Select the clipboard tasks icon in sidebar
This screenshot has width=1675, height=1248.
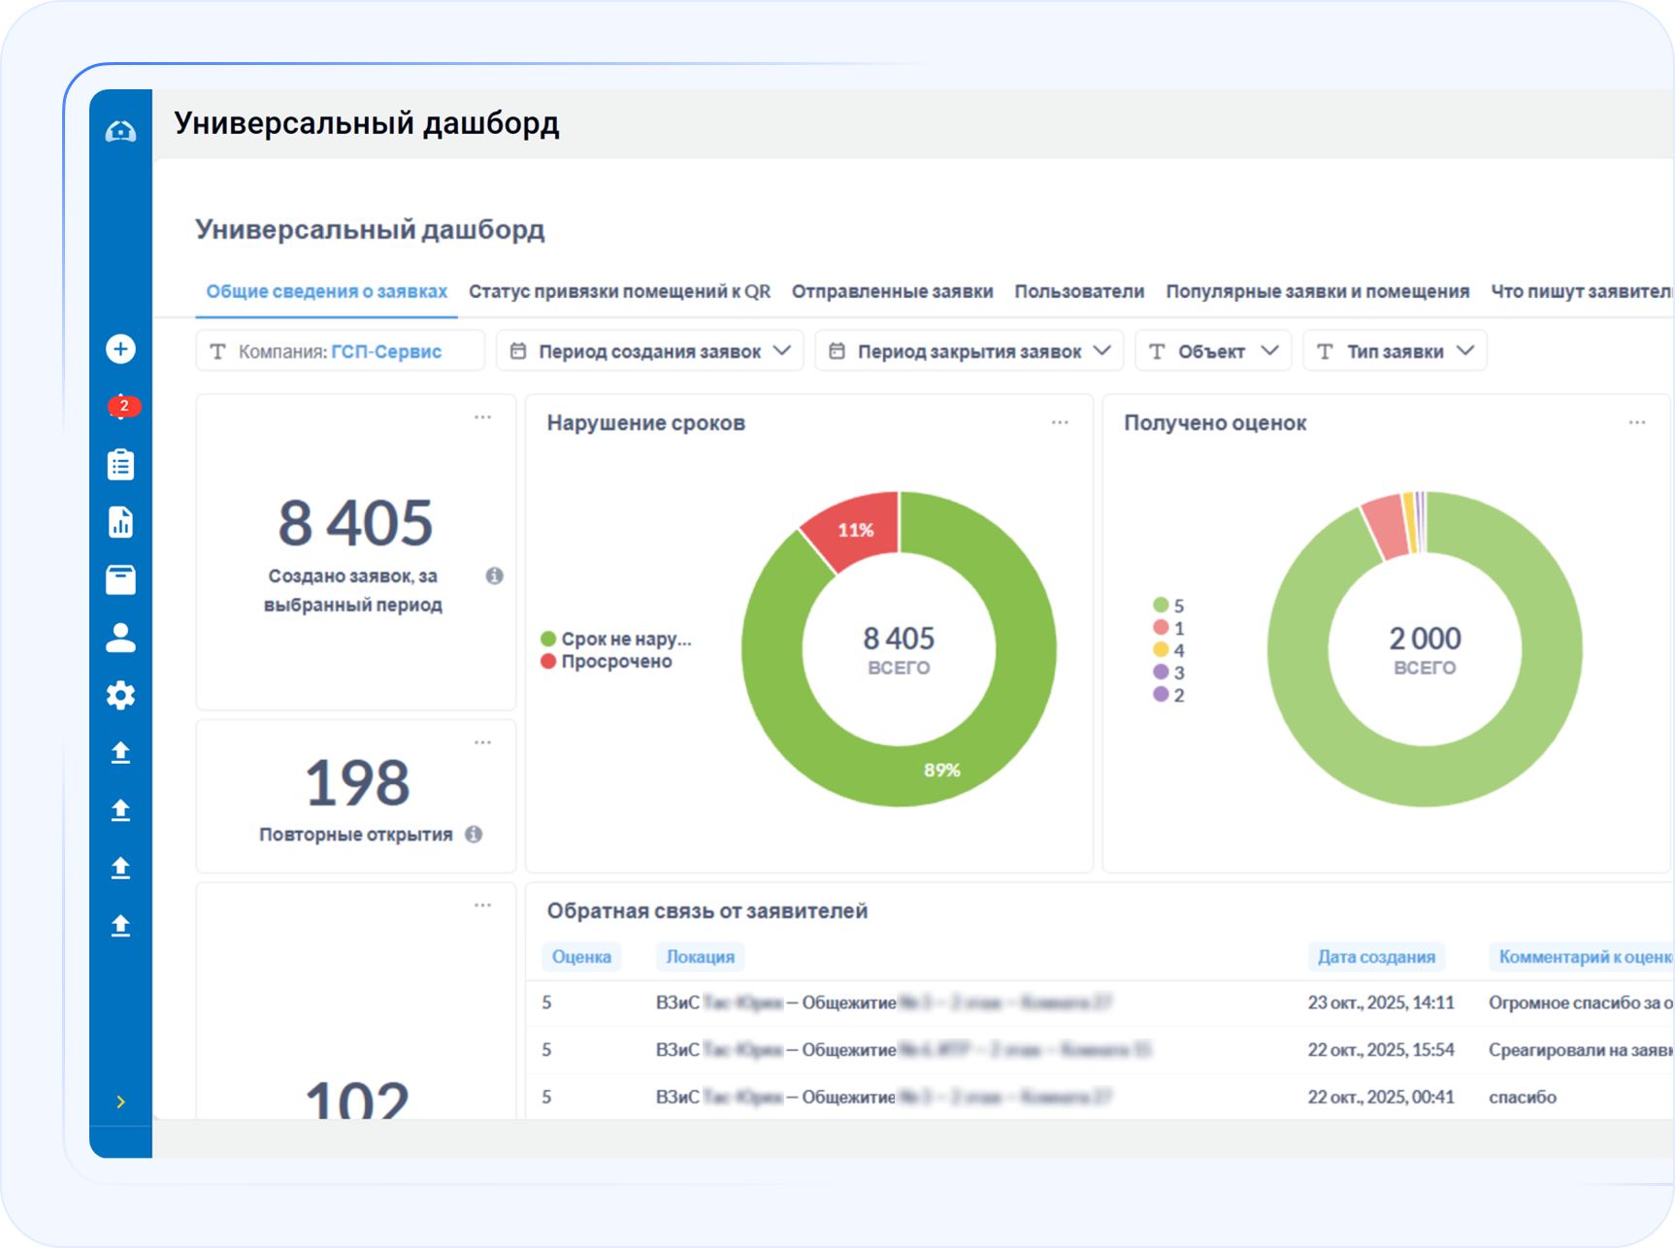pyautogui.click(x=120, y=464)
